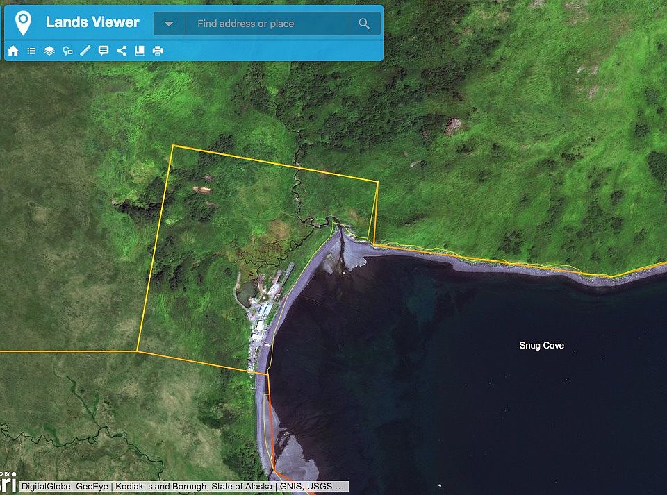Click the DigitalGlobe, GeoEye attribution text
Image resolution: width=667 pixels, height=495 pixels.
point(65,486)
